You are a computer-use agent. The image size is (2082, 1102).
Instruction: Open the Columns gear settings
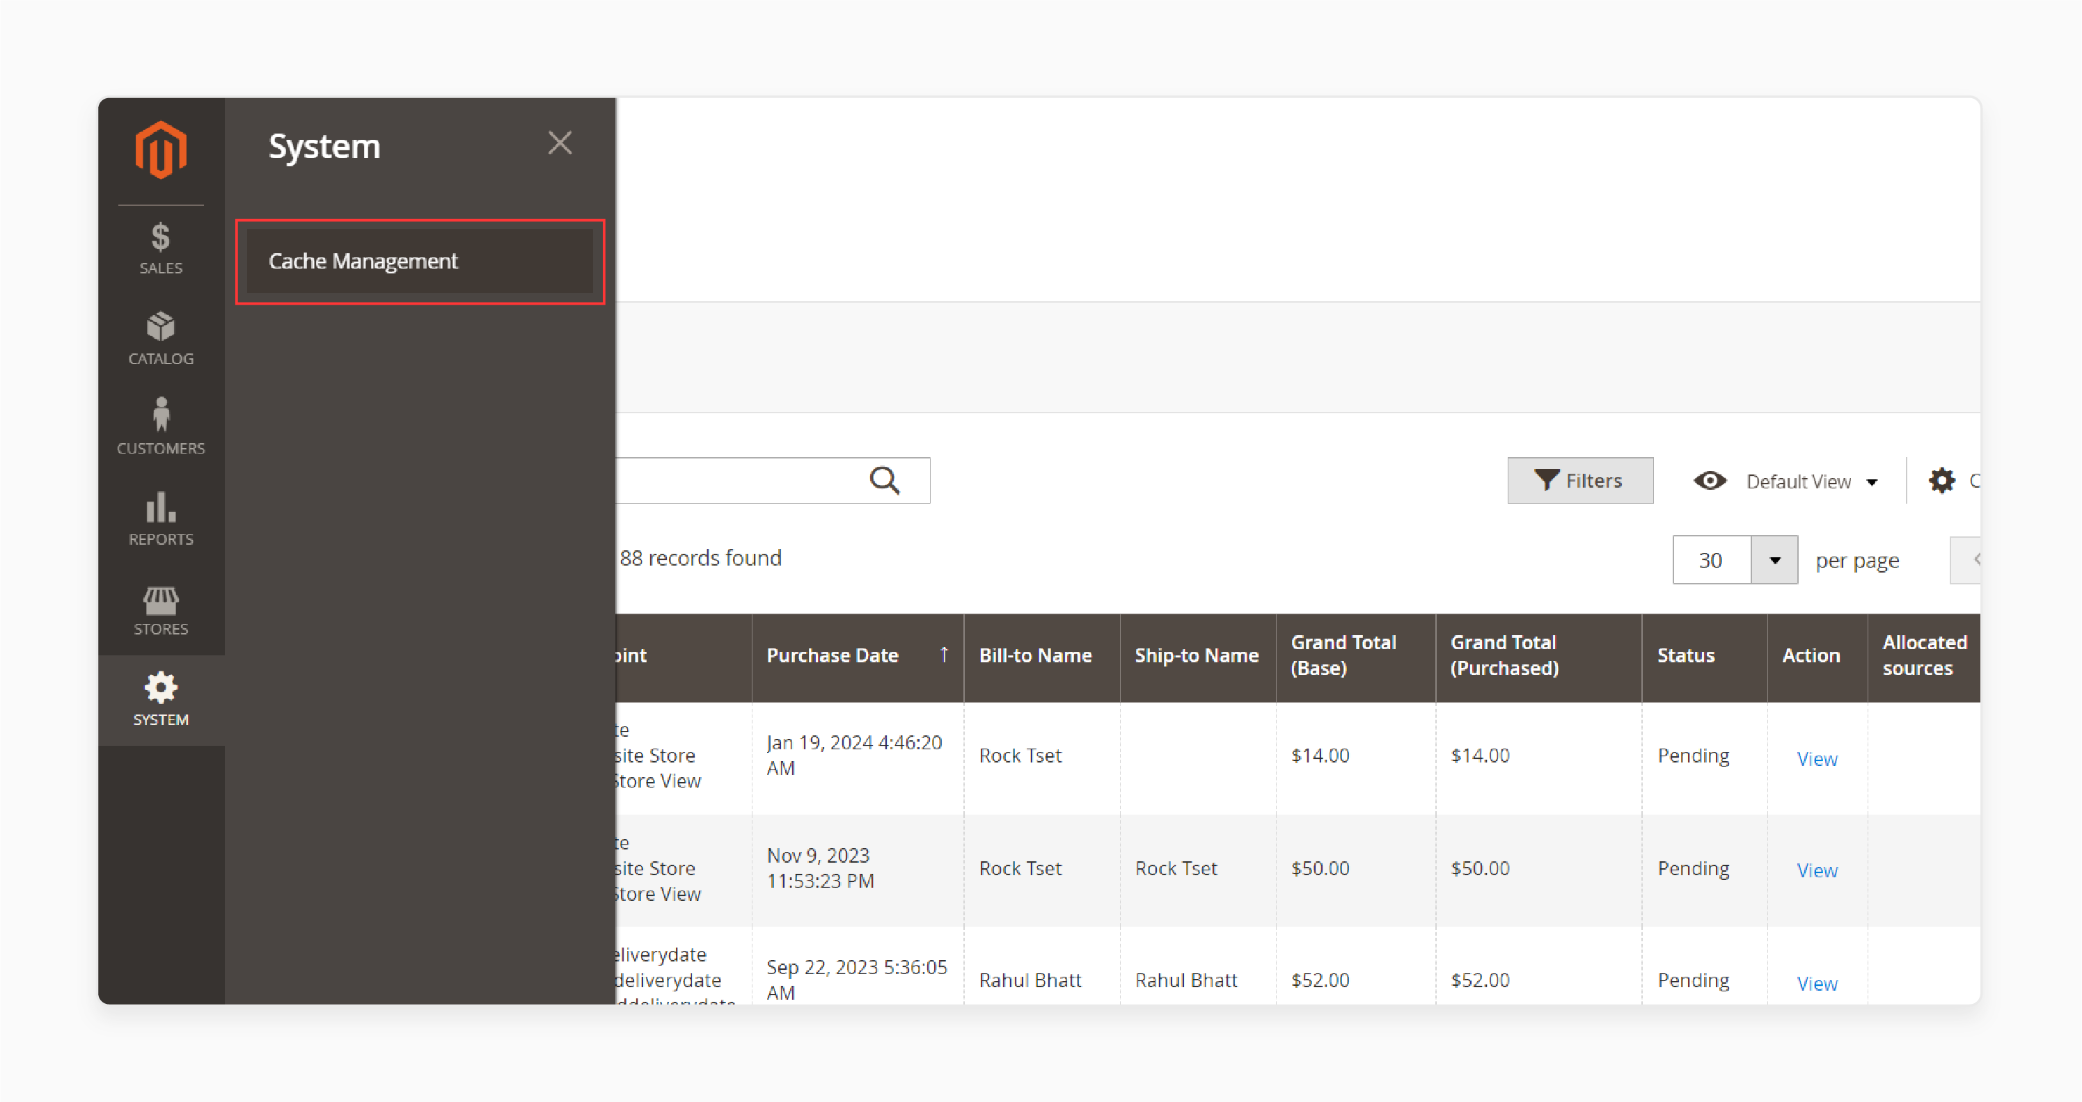coord(1941,481)
